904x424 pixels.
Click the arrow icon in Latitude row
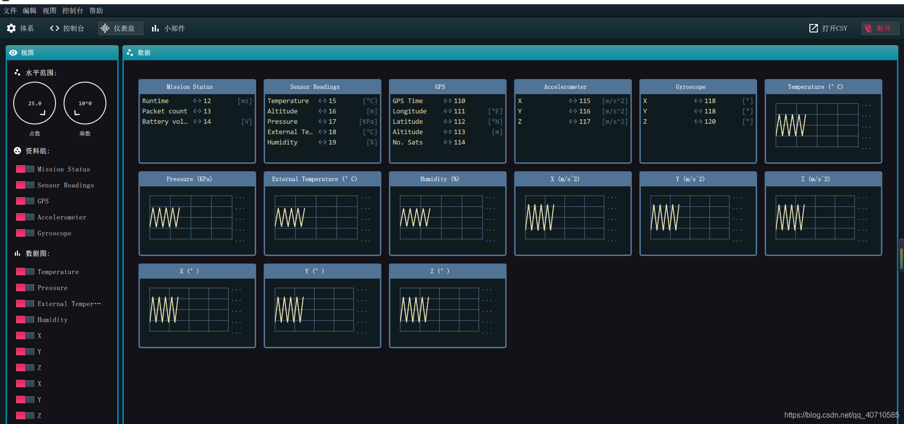[448, 121]
